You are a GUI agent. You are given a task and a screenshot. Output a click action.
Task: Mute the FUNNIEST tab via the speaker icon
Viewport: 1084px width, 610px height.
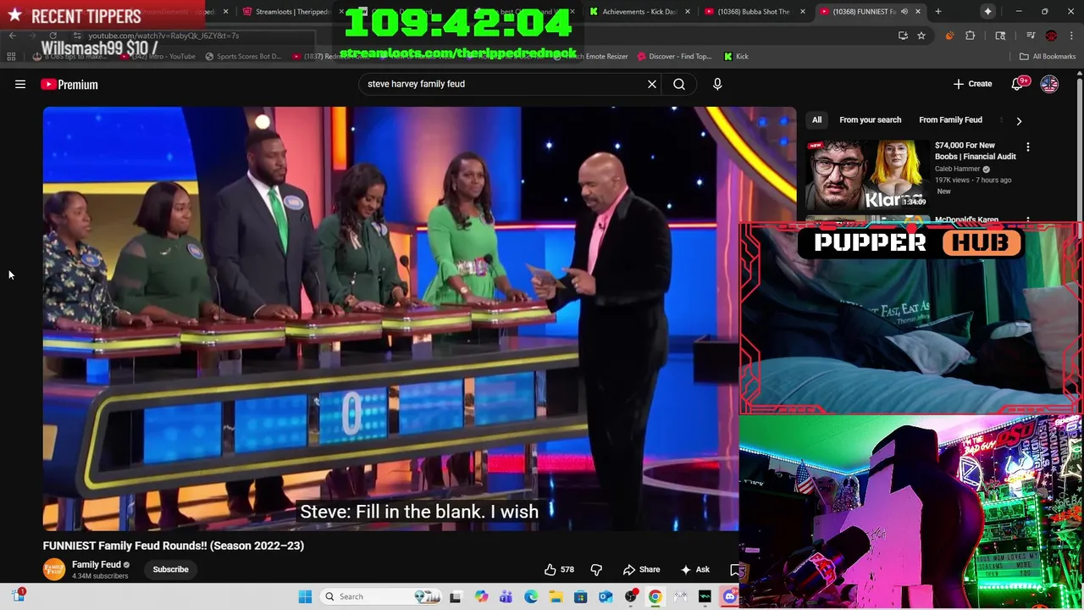point(904,12)
